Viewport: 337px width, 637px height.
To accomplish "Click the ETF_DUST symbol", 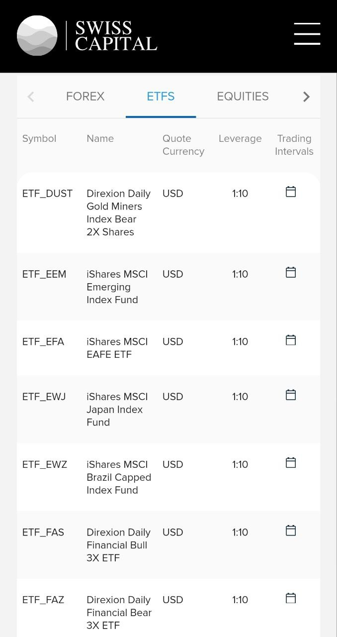I will (47, 194).
